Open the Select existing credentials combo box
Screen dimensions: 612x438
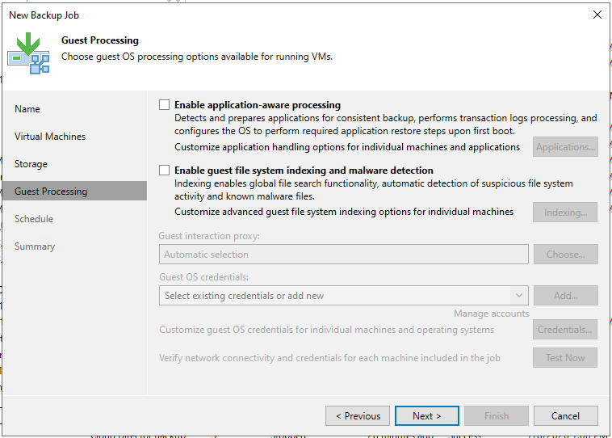point(343,296)
